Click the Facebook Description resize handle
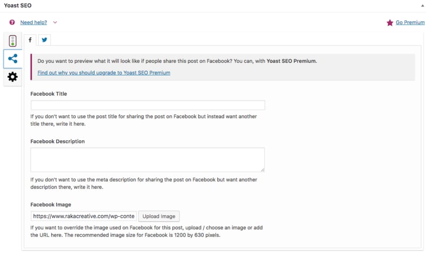Screen dimensions: 426x254 [263, 170]
